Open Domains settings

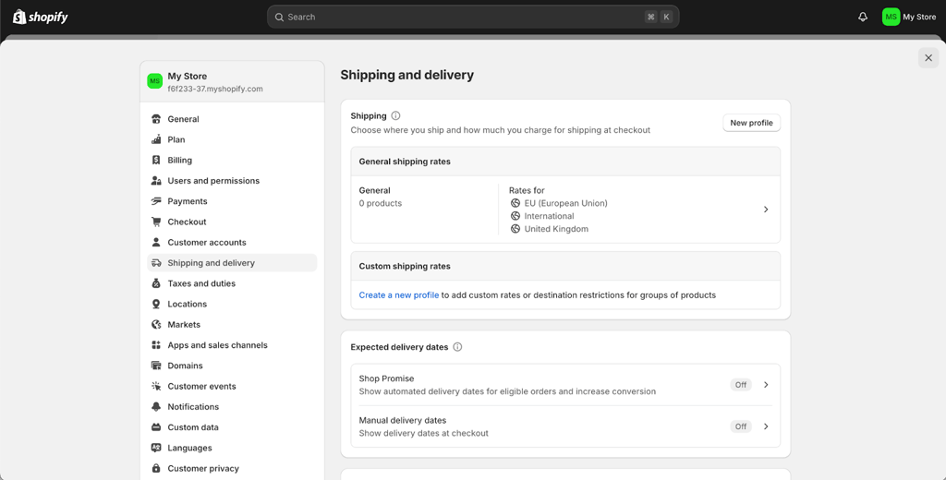point(232,365)
